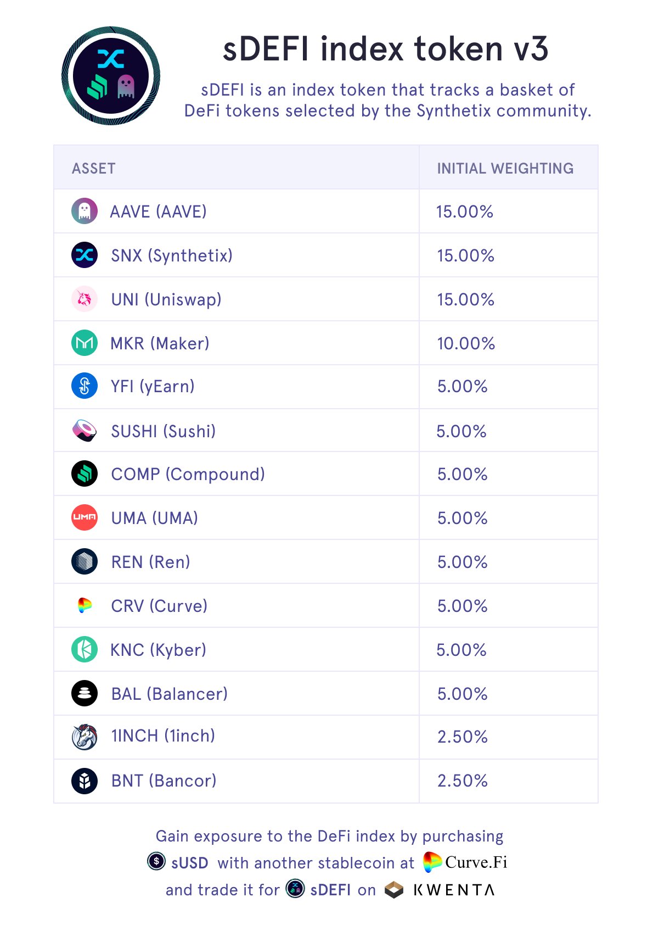This screenshot has width=653, height=925.
Task: Click the REN token icon
Action: (x=85, y=561)
